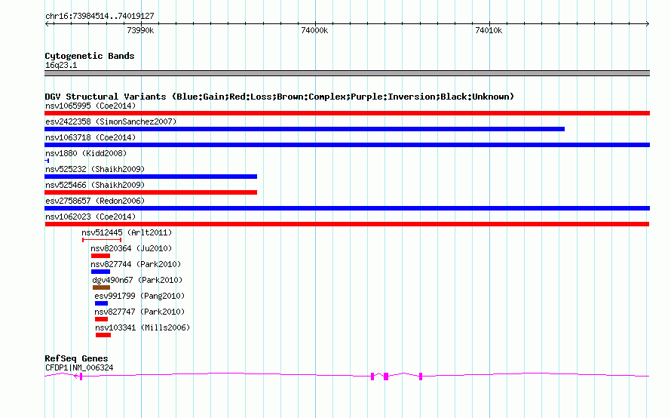The image size is (671, 418).
Task: Click the nsv1062023 (Coe2014) label
Action: pos(90,217)
